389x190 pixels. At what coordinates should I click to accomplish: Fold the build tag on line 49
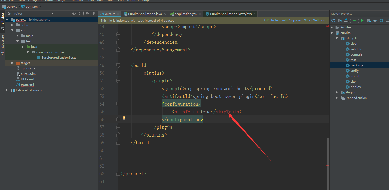(x=118, y=65)
